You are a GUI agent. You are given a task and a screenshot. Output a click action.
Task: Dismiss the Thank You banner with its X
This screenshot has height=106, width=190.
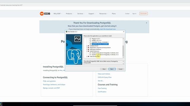tap(146, 23)
